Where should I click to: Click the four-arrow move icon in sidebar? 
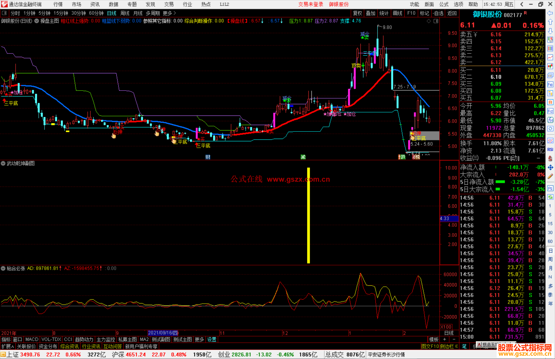tap(550, 168)
